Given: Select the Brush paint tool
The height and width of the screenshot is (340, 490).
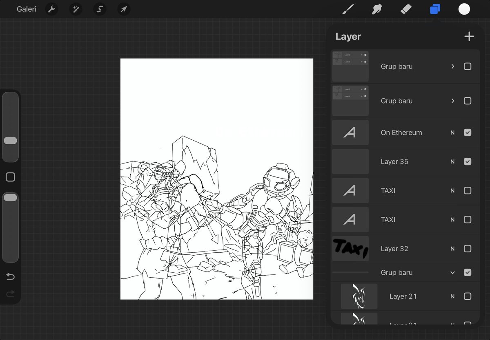Looking at the screenshot, I should (x=347, y=9).
